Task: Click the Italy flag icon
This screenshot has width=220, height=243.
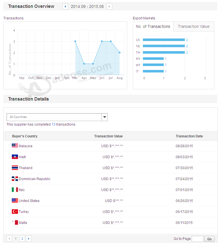Action: click(x=15, y=190)
